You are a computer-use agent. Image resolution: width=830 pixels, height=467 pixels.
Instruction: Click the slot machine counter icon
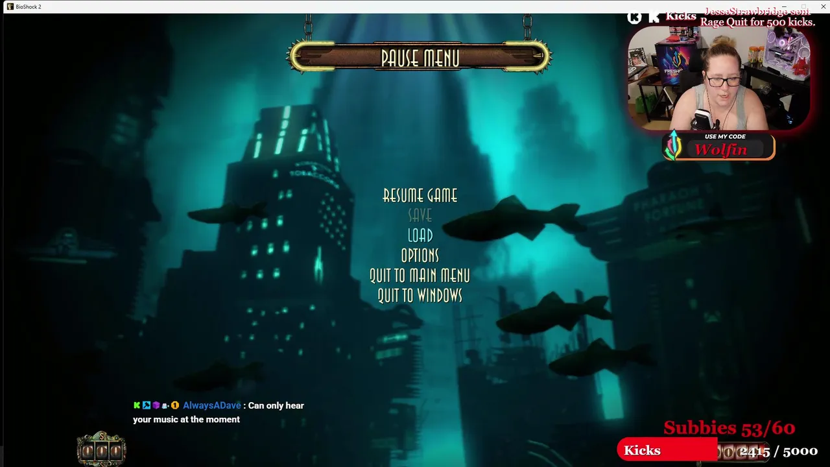tap(101, 449)
